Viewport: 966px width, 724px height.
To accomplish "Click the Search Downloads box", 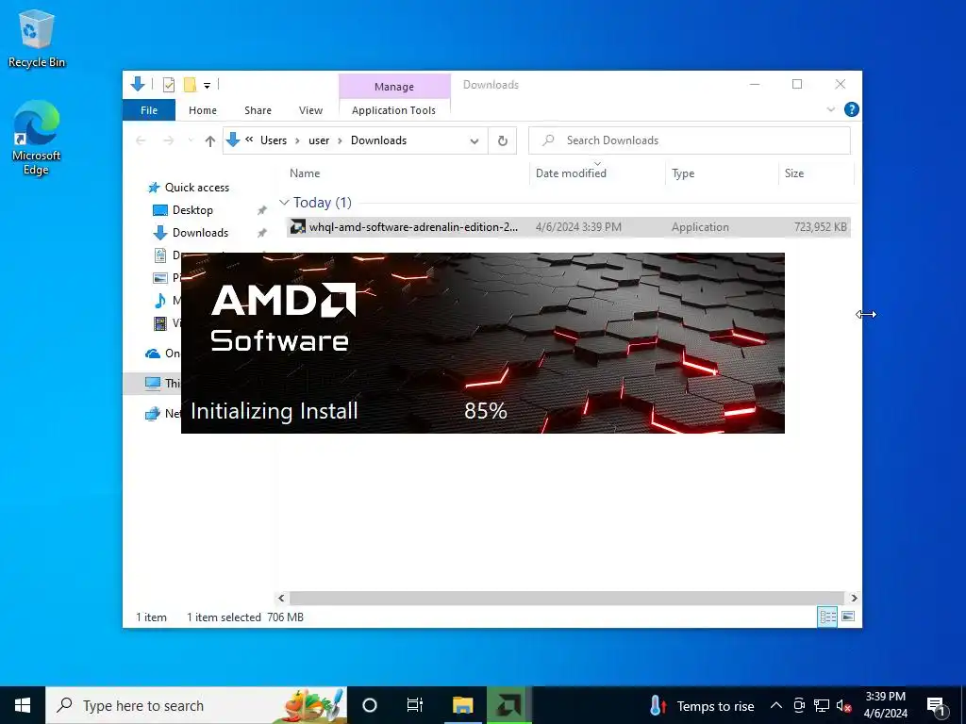I will click(690, 140).
